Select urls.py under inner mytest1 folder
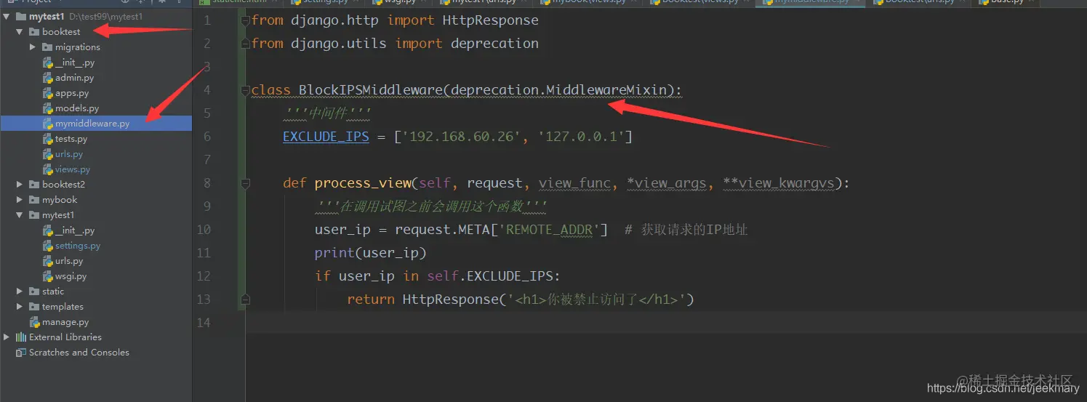1087x402 pixels. [69, 261]
